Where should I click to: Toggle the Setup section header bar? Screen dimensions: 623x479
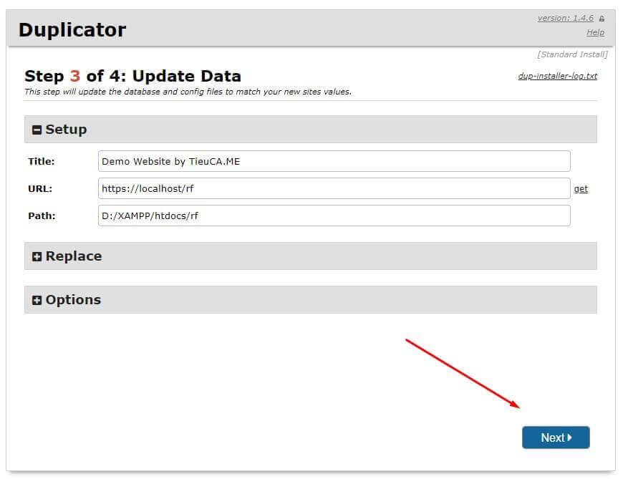pos(310,130)
